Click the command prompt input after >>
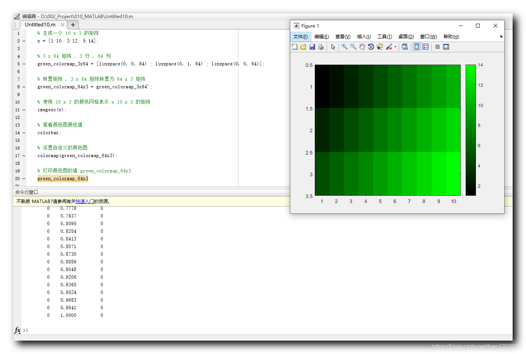Screen dimensions: 526x354 [267, 330]
